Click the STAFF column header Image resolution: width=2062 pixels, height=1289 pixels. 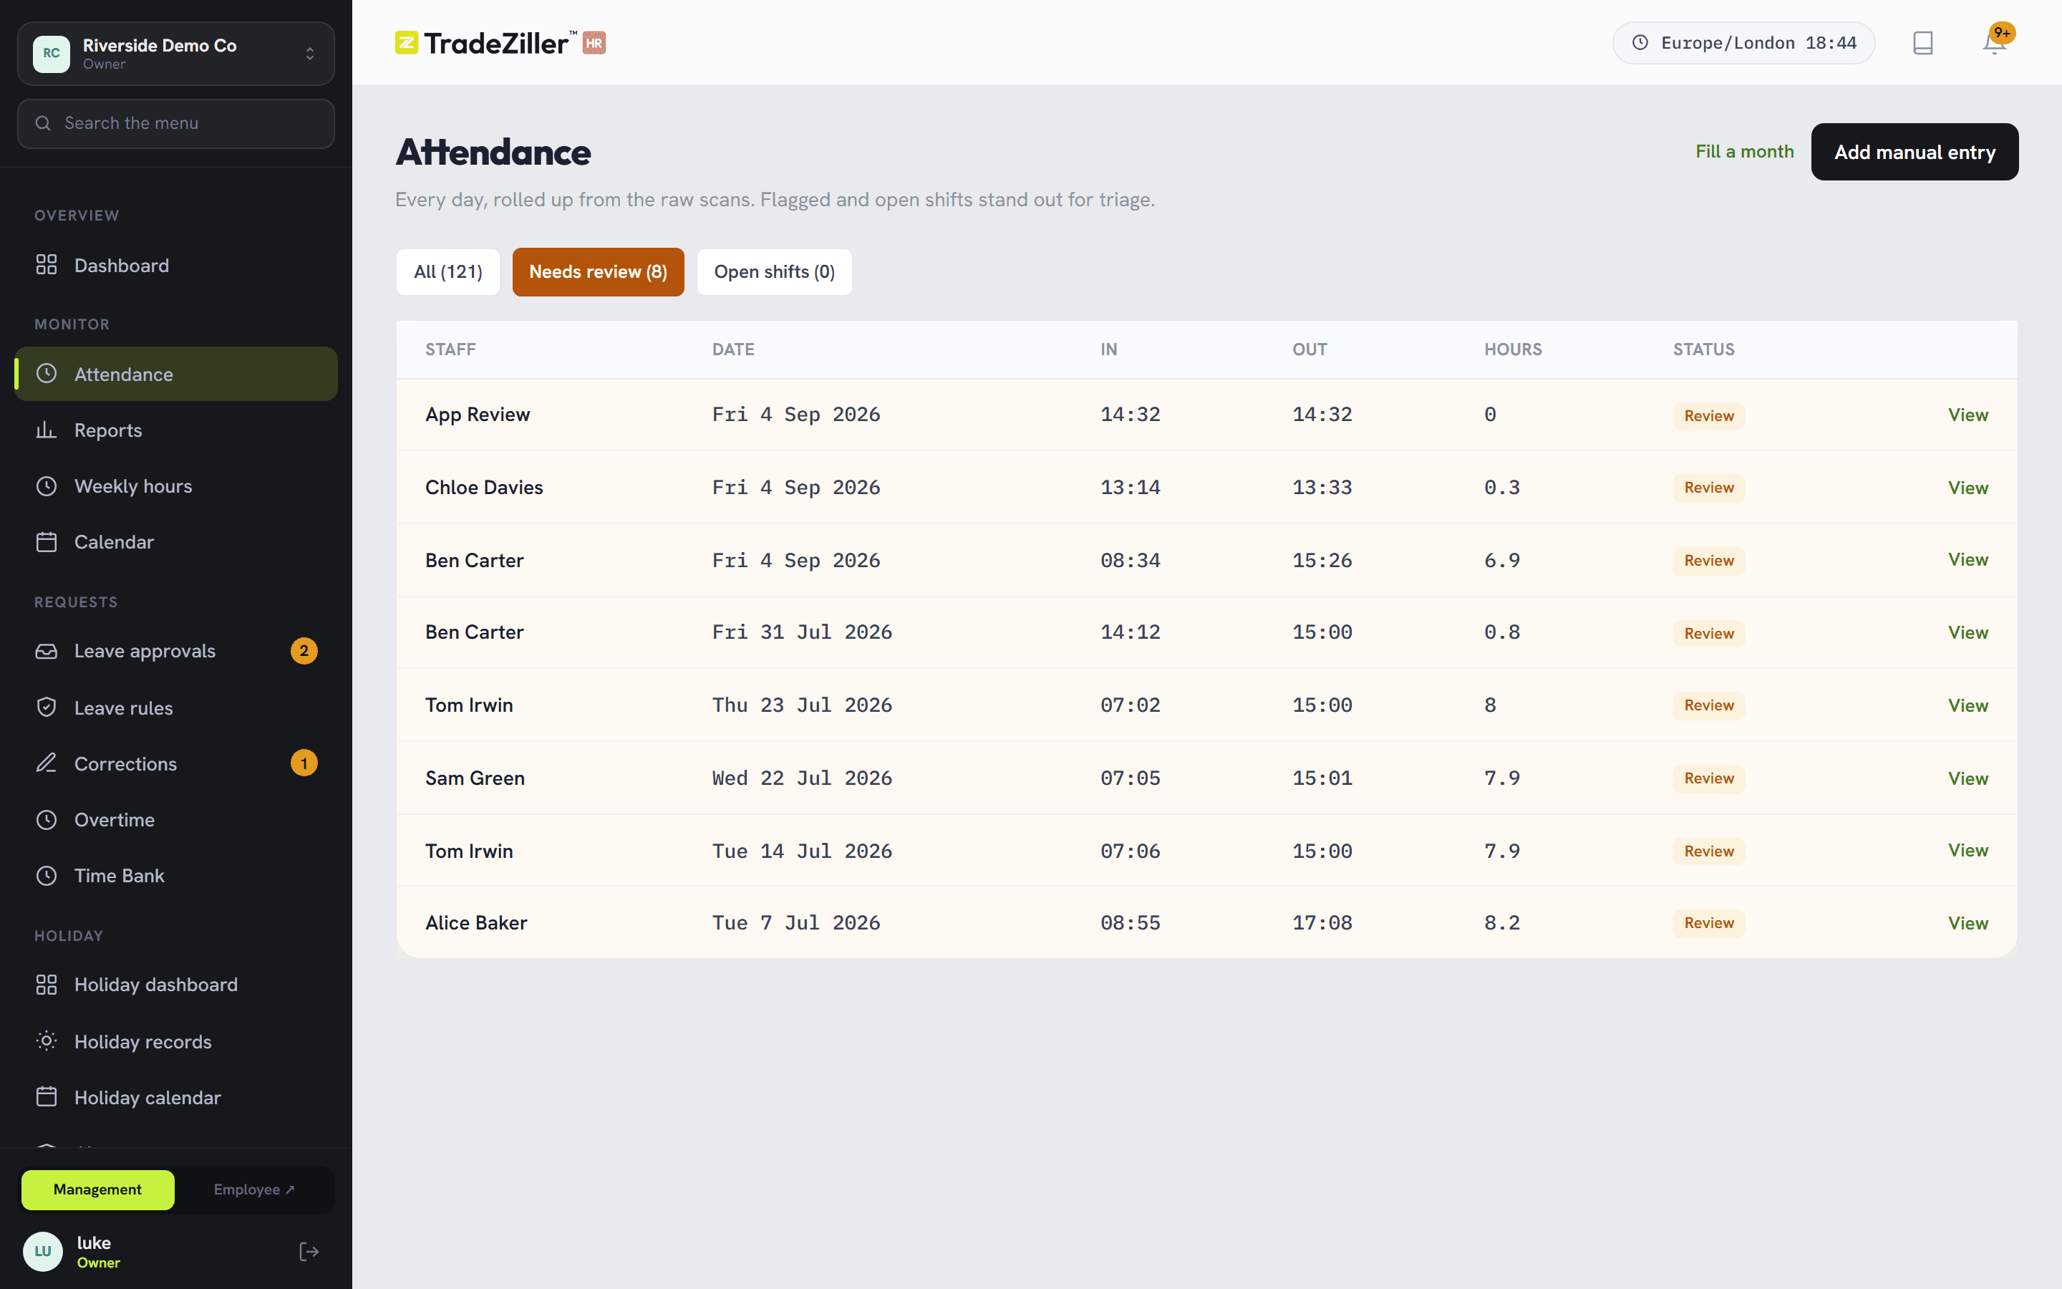click(x=451, y=349)
